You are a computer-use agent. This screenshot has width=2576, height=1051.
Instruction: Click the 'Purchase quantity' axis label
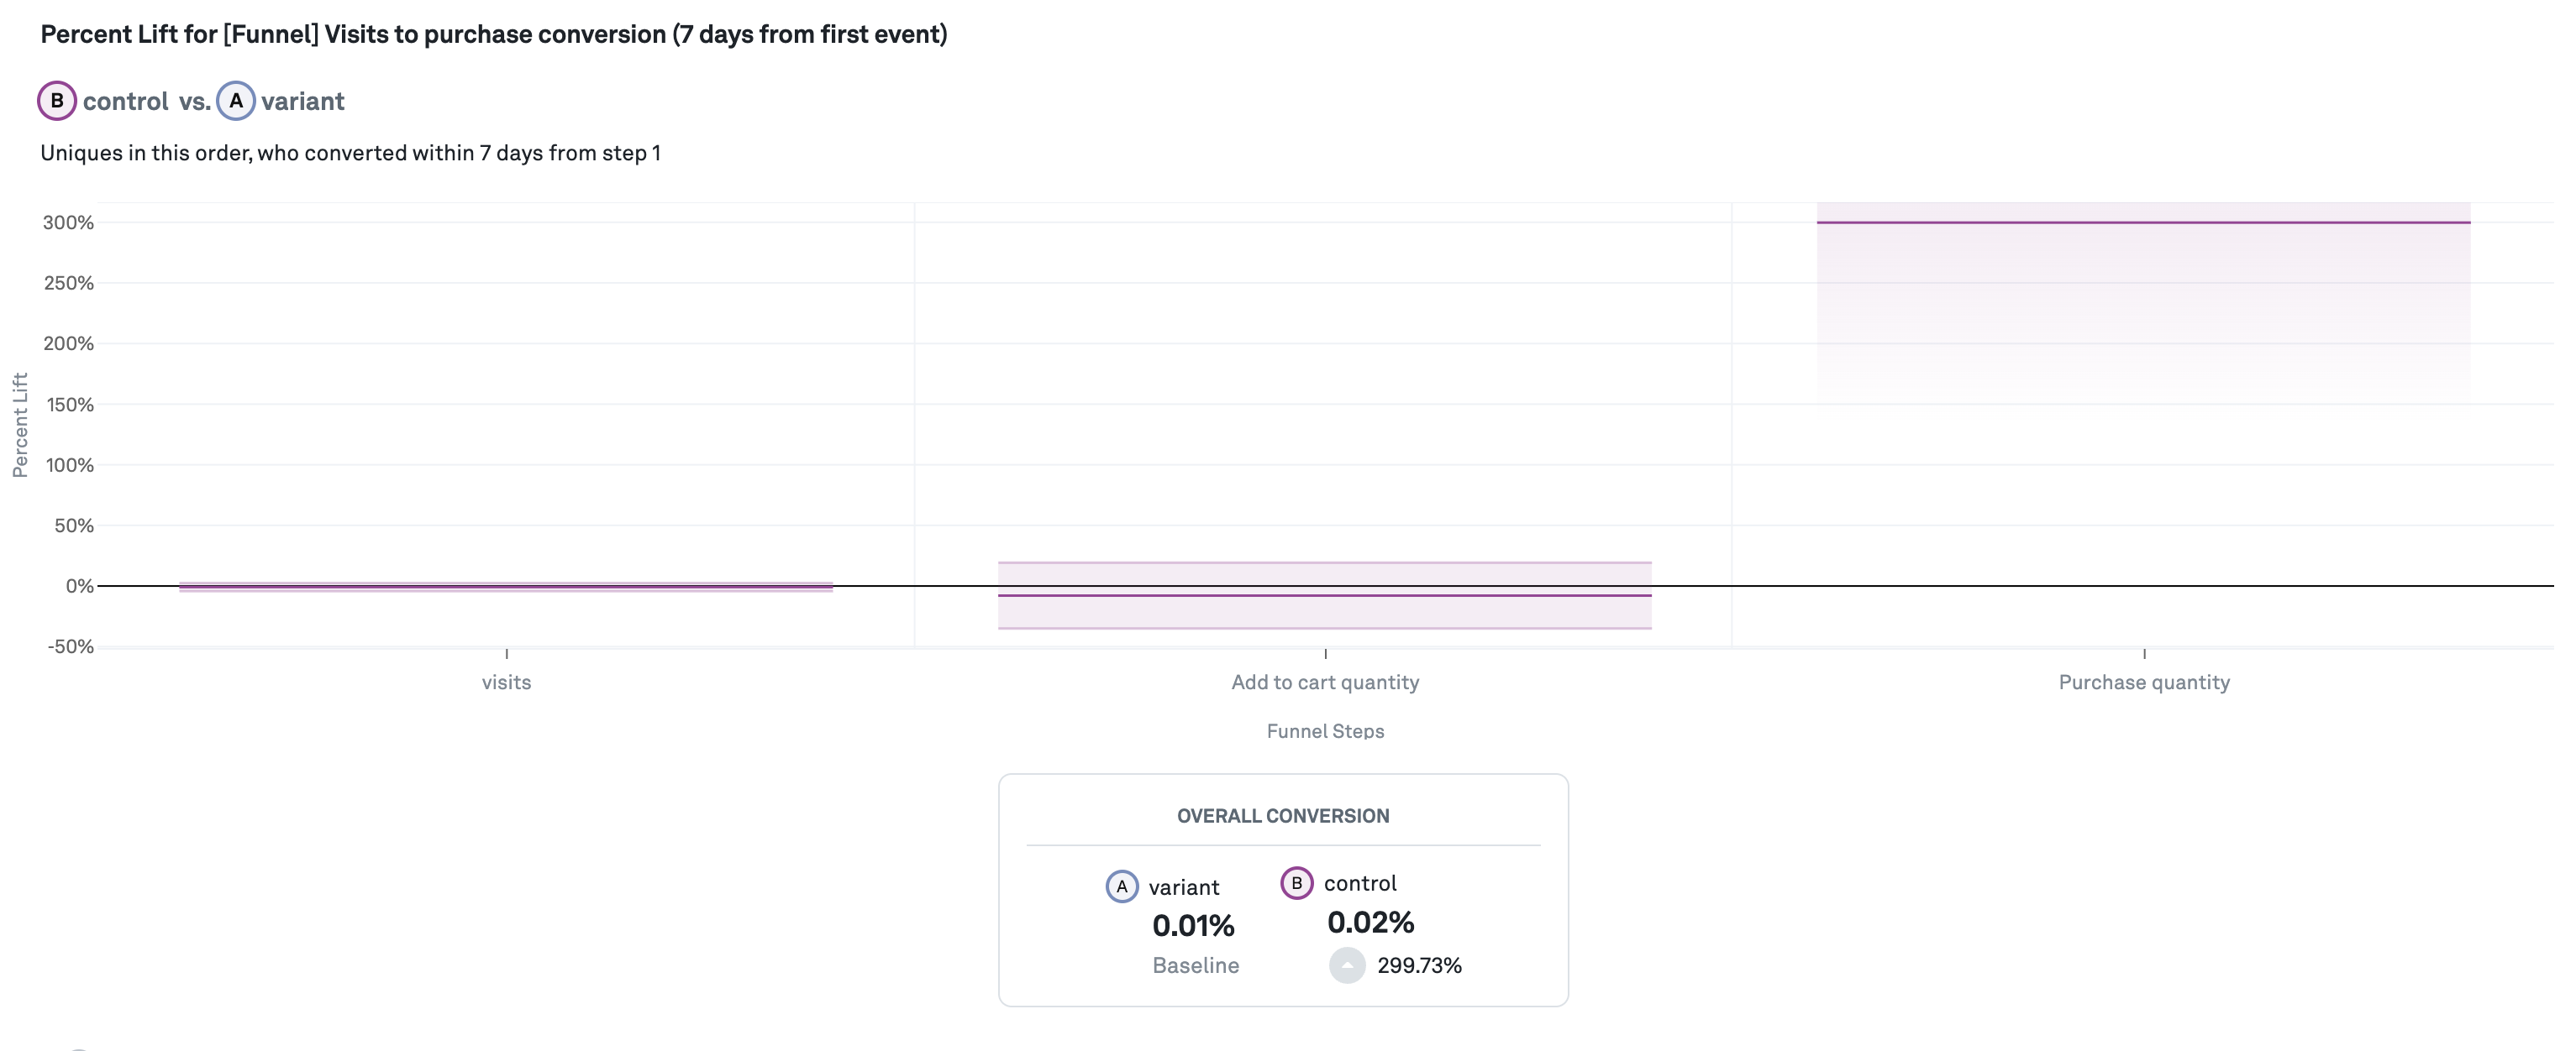(2143, 682)
